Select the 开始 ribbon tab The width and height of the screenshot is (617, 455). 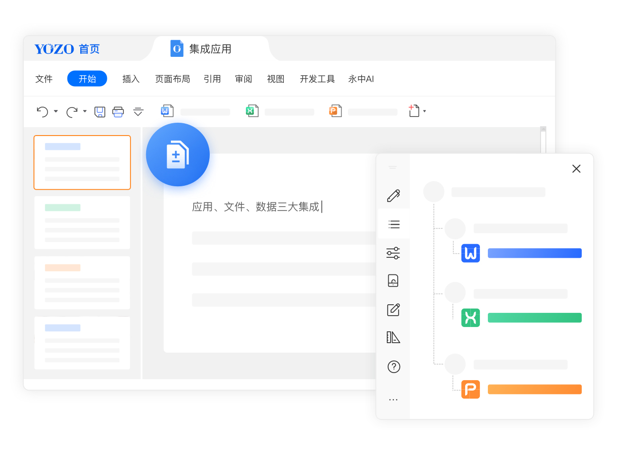point(87,79)
